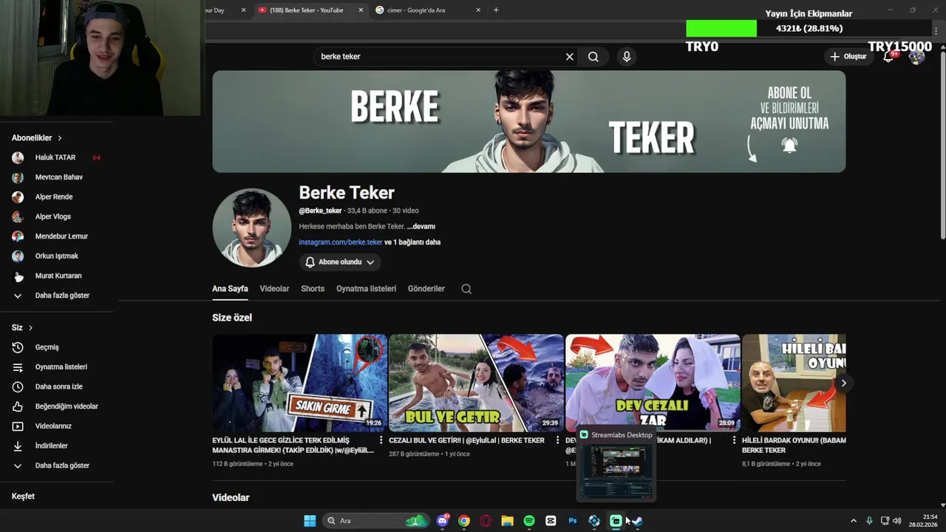
Task: Click the Berke Teker profile picture
Action: [x=251, y=228]
